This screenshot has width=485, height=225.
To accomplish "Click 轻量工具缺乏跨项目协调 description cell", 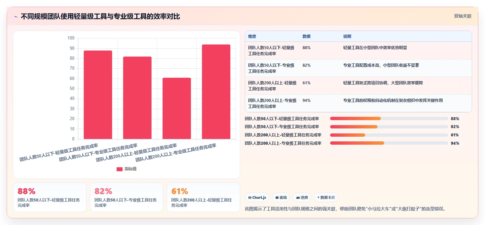I will 383,83.
